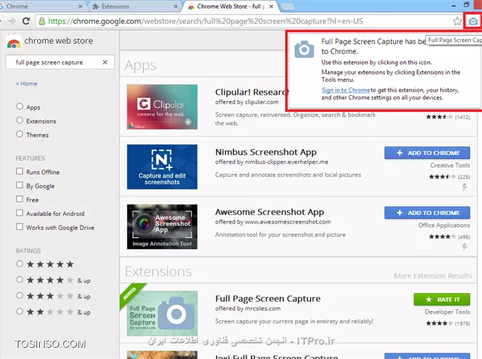The height and width of the screenshot is (359, 482).
Task: Open the Clipular app thumbnail
Action: 162,107
